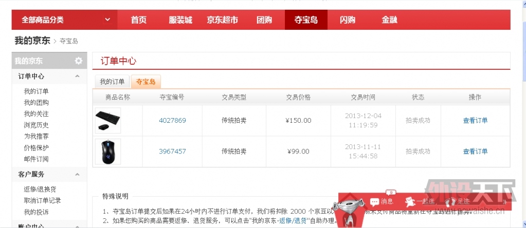
Task: Click the 交易时间 column header
Action: pos(363,98)
